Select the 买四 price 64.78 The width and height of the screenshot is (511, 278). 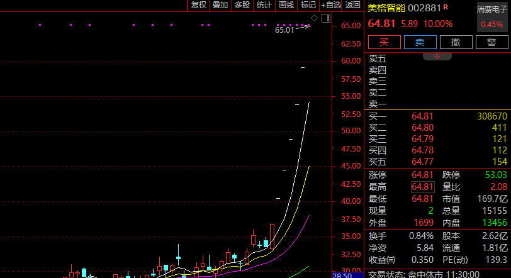pyautogui.click(x=422, y=150)
